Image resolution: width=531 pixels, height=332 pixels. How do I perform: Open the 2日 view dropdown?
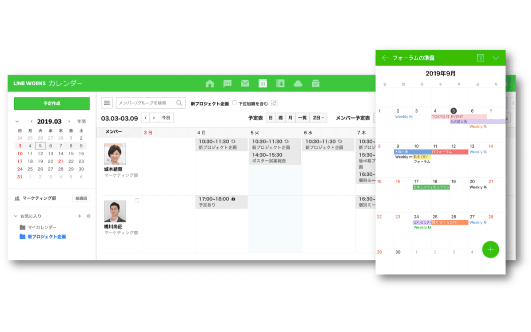[x=318, y=117]
